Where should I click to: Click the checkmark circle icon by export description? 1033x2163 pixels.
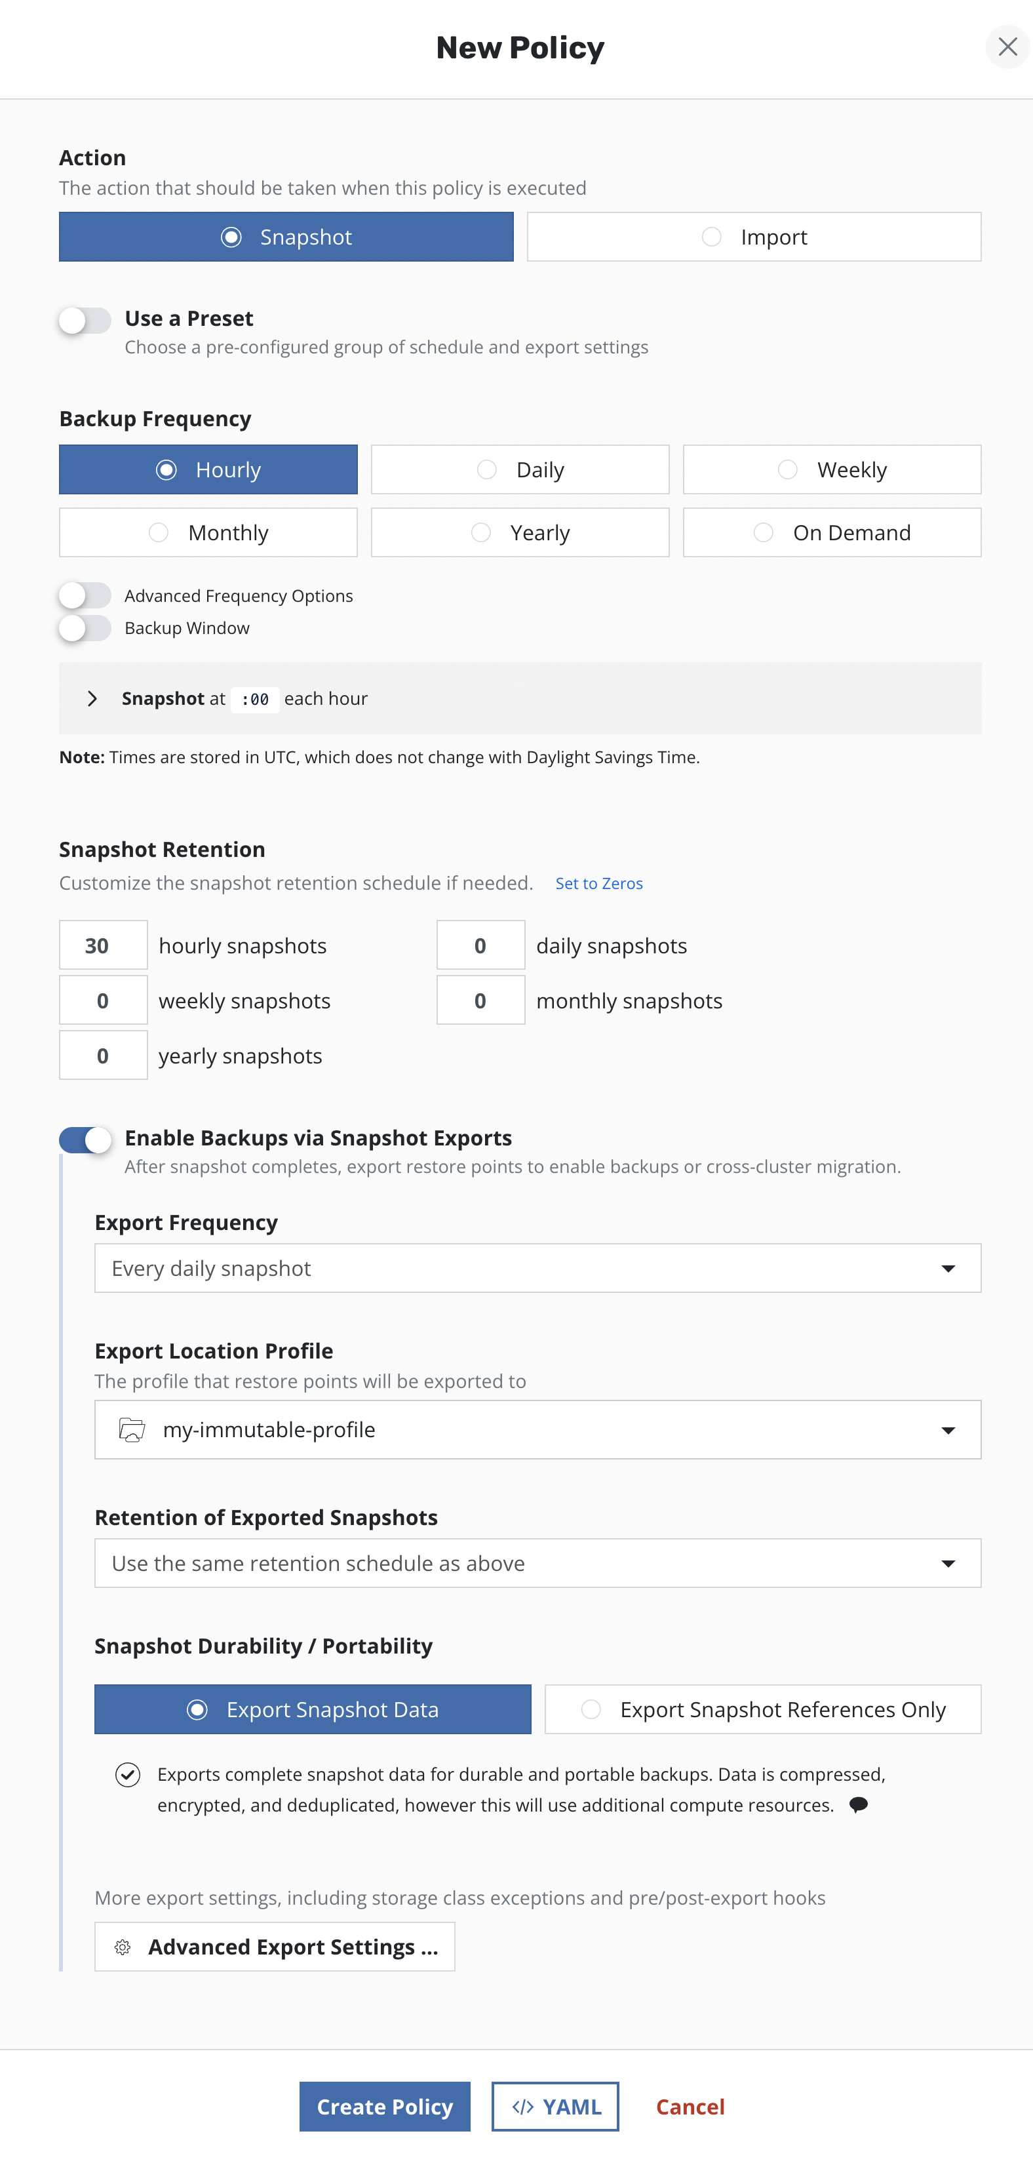tap(128, 1774)
